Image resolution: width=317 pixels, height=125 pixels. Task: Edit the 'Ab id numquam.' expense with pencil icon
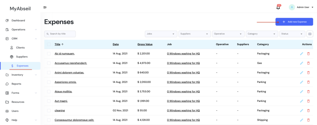click(x=302, y=54)
